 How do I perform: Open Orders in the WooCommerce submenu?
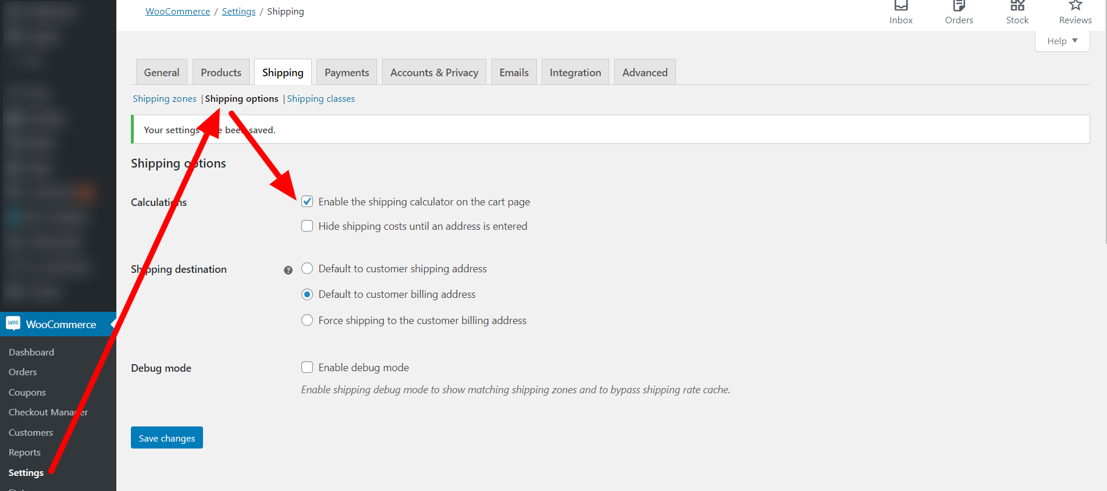pos(23,372)
